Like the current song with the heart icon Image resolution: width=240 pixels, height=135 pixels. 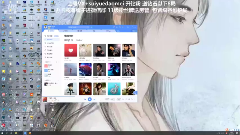point(49,100)
